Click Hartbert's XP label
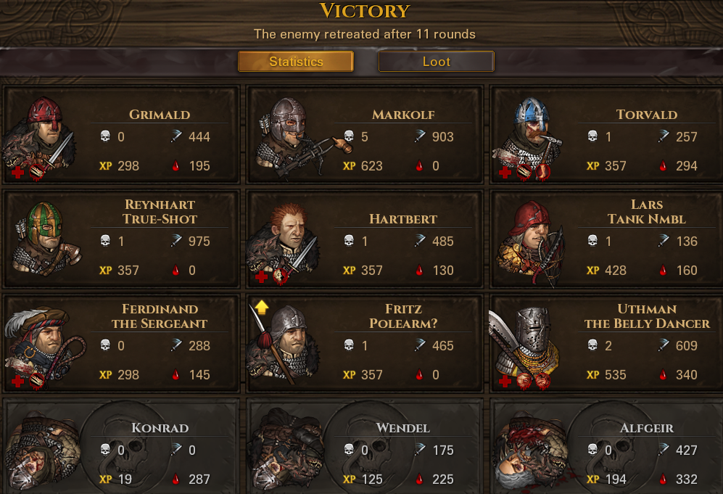Viewport: 723px width, 494px height. [x=349, y=271]
